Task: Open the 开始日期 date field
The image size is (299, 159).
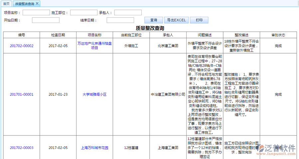Action: [46, 20]
